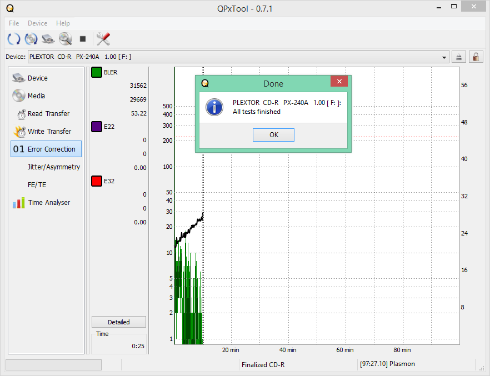Click the BLER total value 31562
The height and width of the screenshot is (376, 490).
(138, 86)
